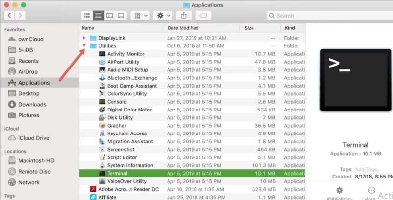Viewport: 393px width, 200px height.
Task: Click the Keychain Access icon
Action: pyautogui.click(x=102, y=133)
